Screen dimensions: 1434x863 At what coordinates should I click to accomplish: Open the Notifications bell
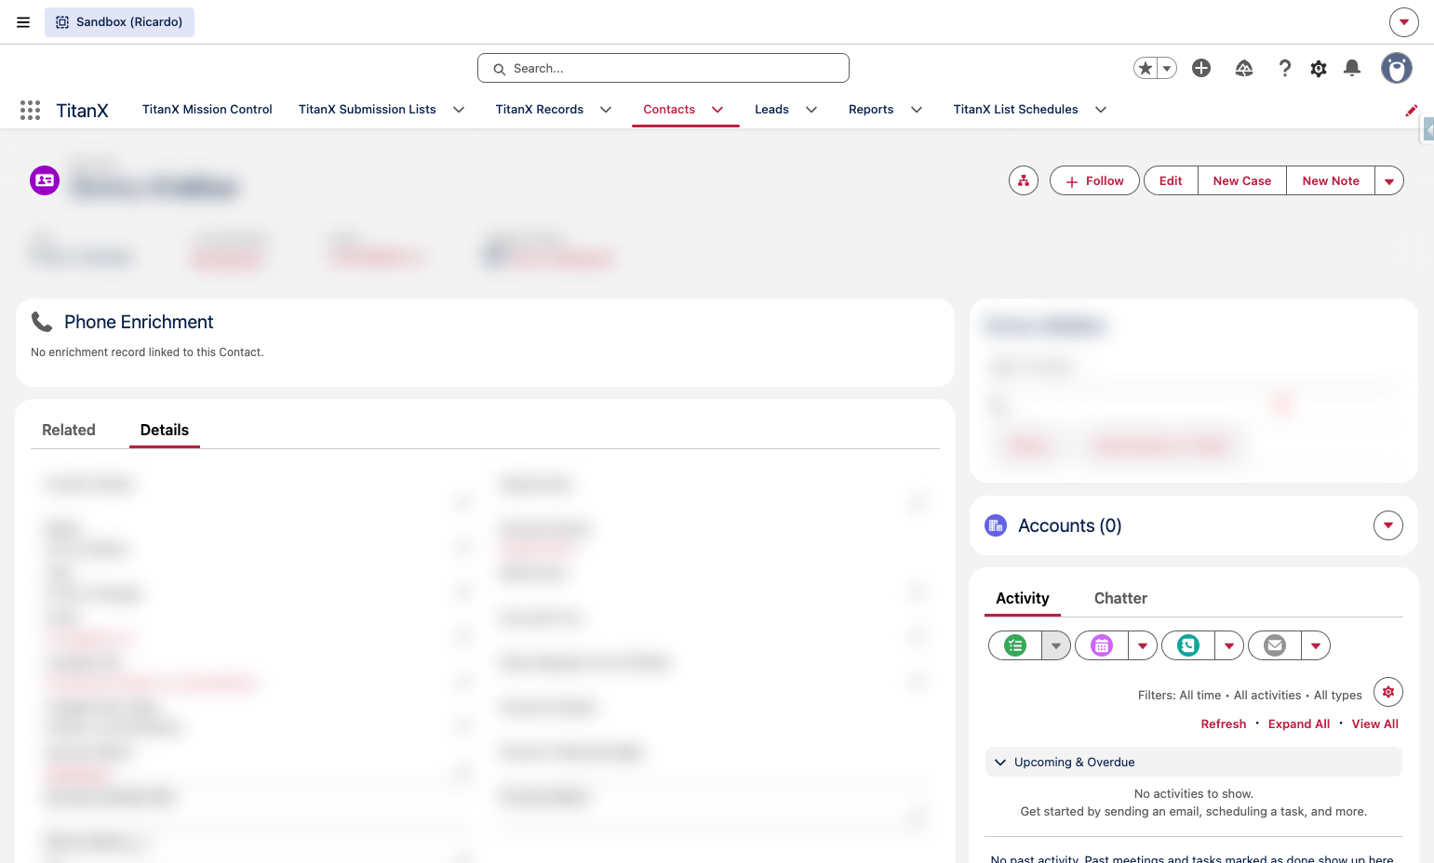click(1352, 68)
